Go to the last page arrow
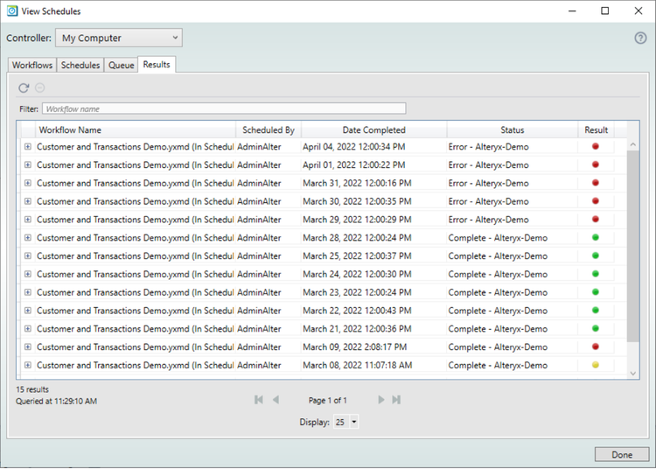This screenshot has width=656, height=469. (x=396, y=400)
